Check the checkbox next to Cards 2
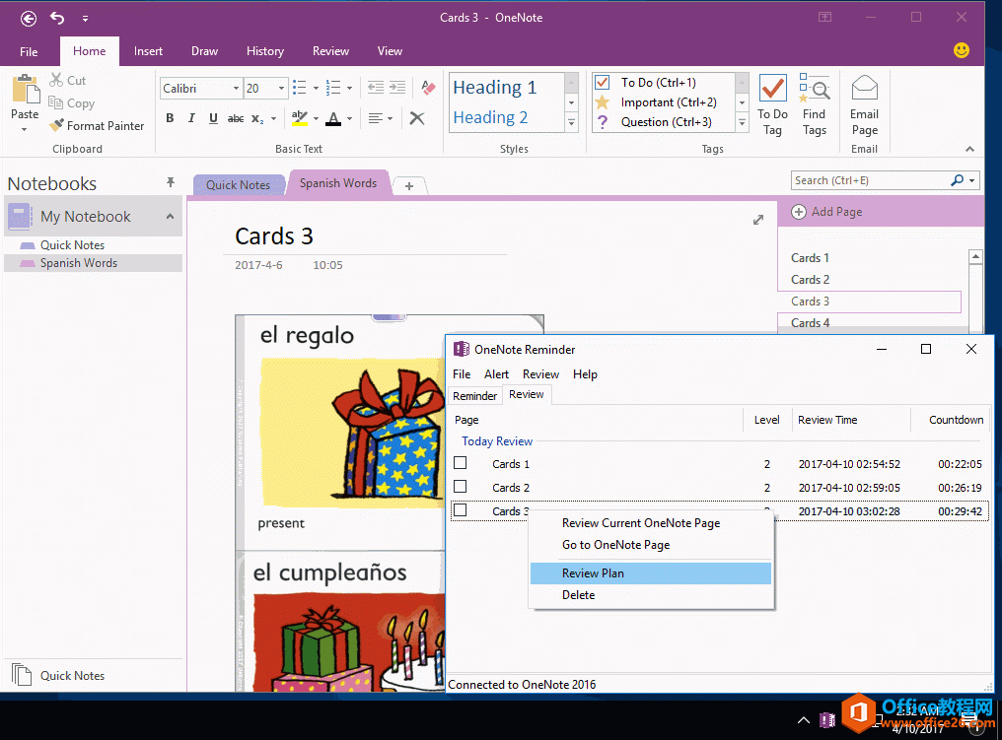This screenshot has height=740, width=1002. [461, 487]
